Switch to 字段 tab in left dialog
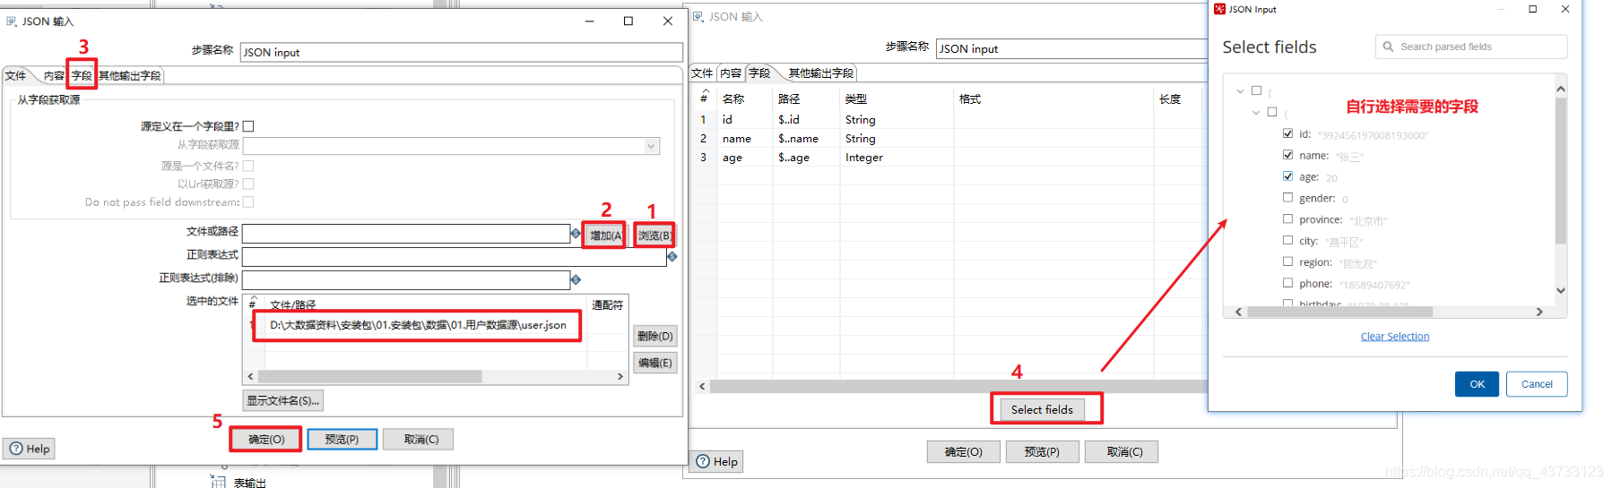This screenshot has height=488, width=1612. pos(82,76)
